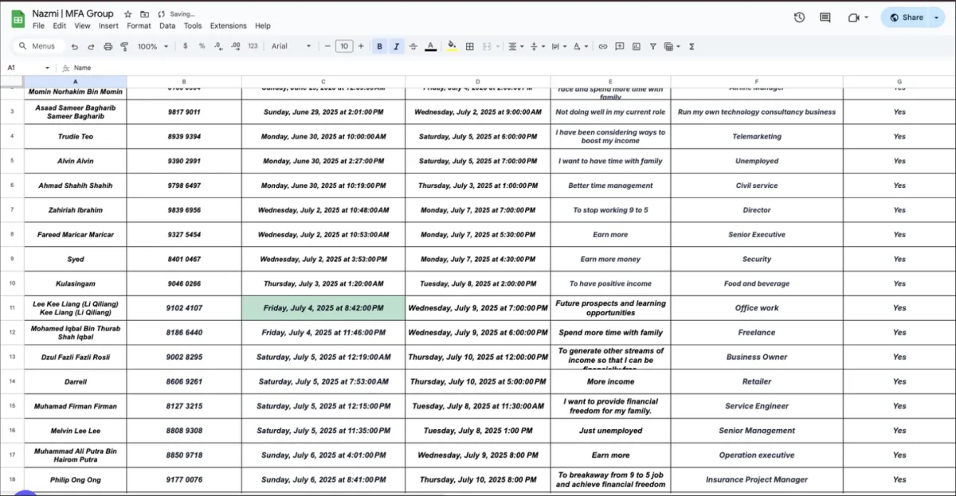The width and height of the screenshot is (956, 496).
Task: Click the Google Sheets home logo
Action: [x=18, y=19]
